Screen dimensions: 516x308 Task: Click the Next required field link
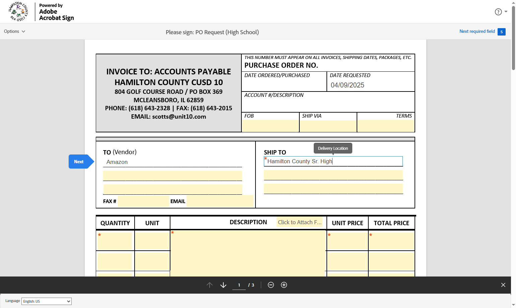click(477, 31)
